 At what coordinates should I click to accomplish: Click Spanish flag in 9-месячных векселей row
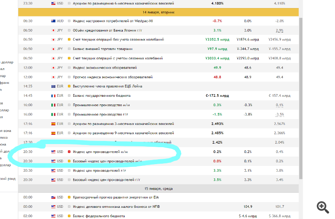click(54, 133)
